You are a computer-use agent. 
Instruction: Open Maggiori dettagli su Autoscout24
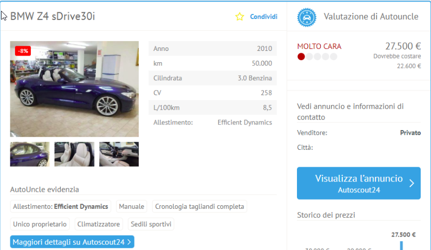coord(72,242)
